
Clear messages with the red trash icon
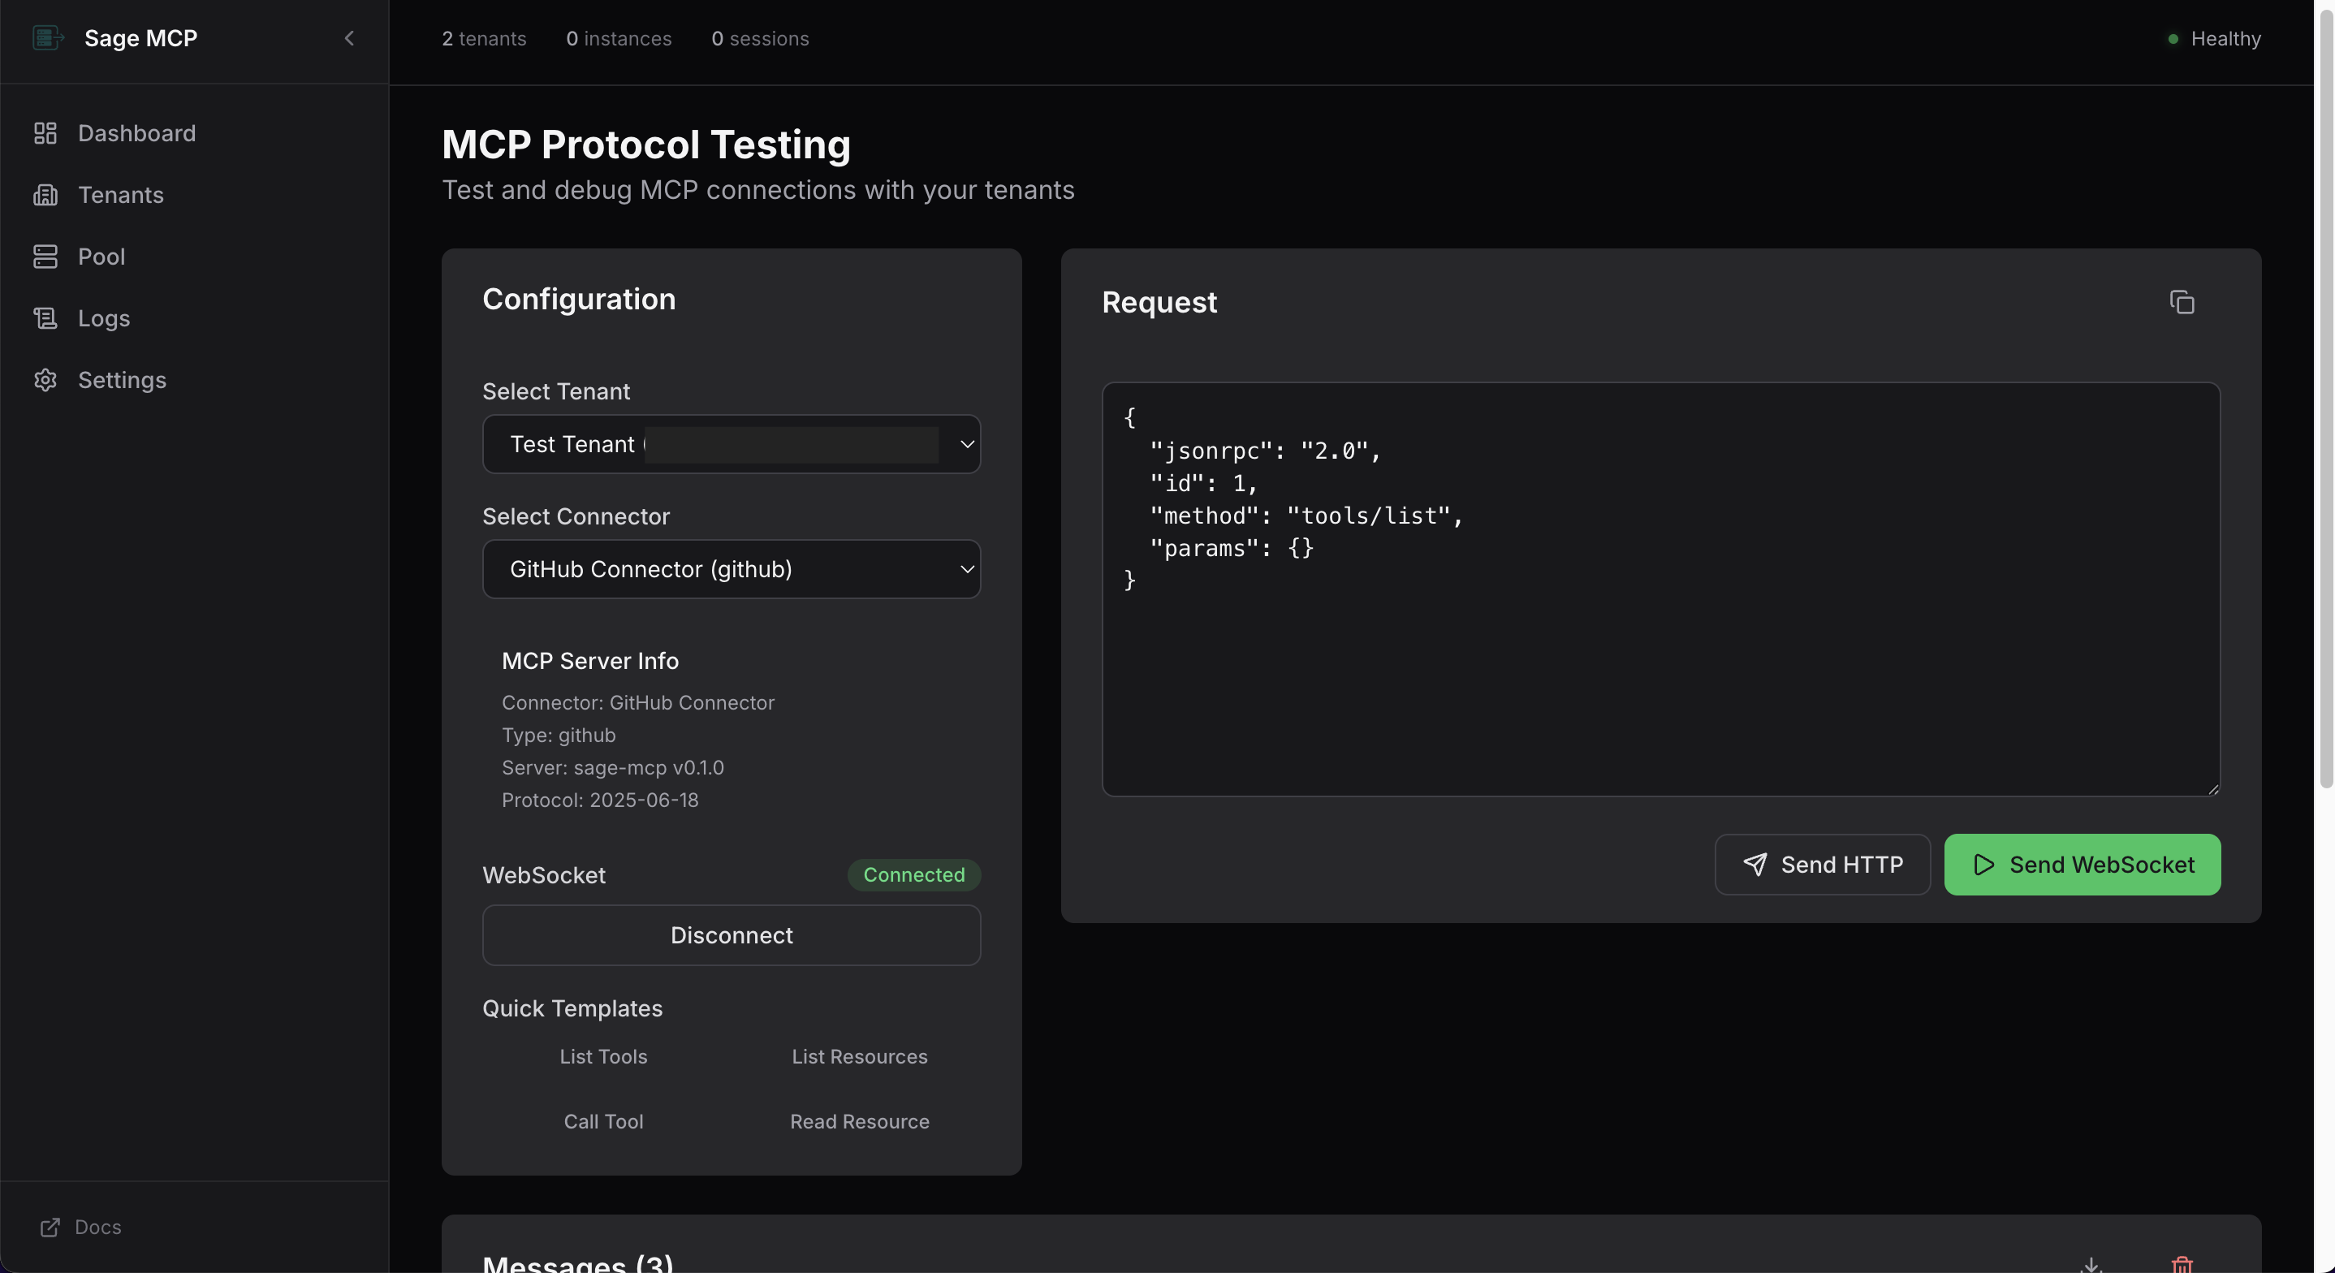coord(2182,1264)
